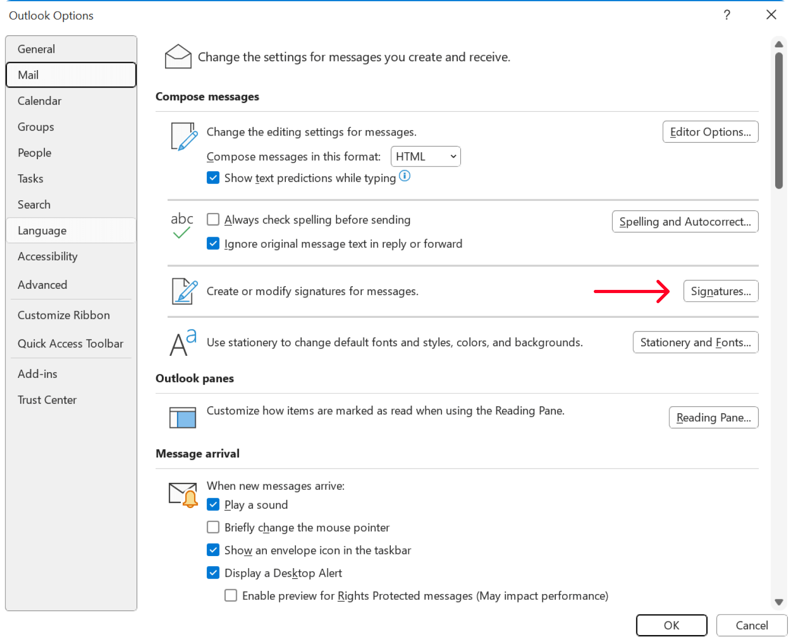Click the abc spelling check icon
This screenshot has height=642, width=791.
[181, 226]
